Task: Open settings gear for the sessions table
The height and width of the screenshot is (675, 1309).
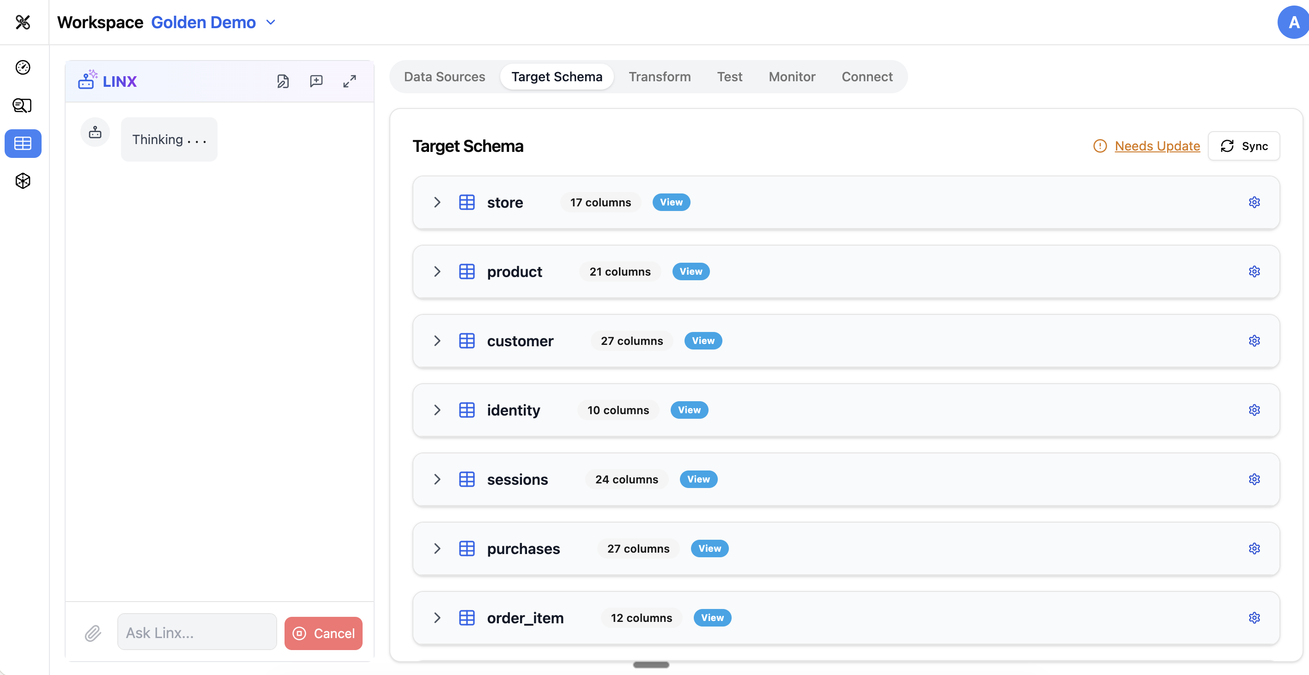Action: tap(1254, 479)
